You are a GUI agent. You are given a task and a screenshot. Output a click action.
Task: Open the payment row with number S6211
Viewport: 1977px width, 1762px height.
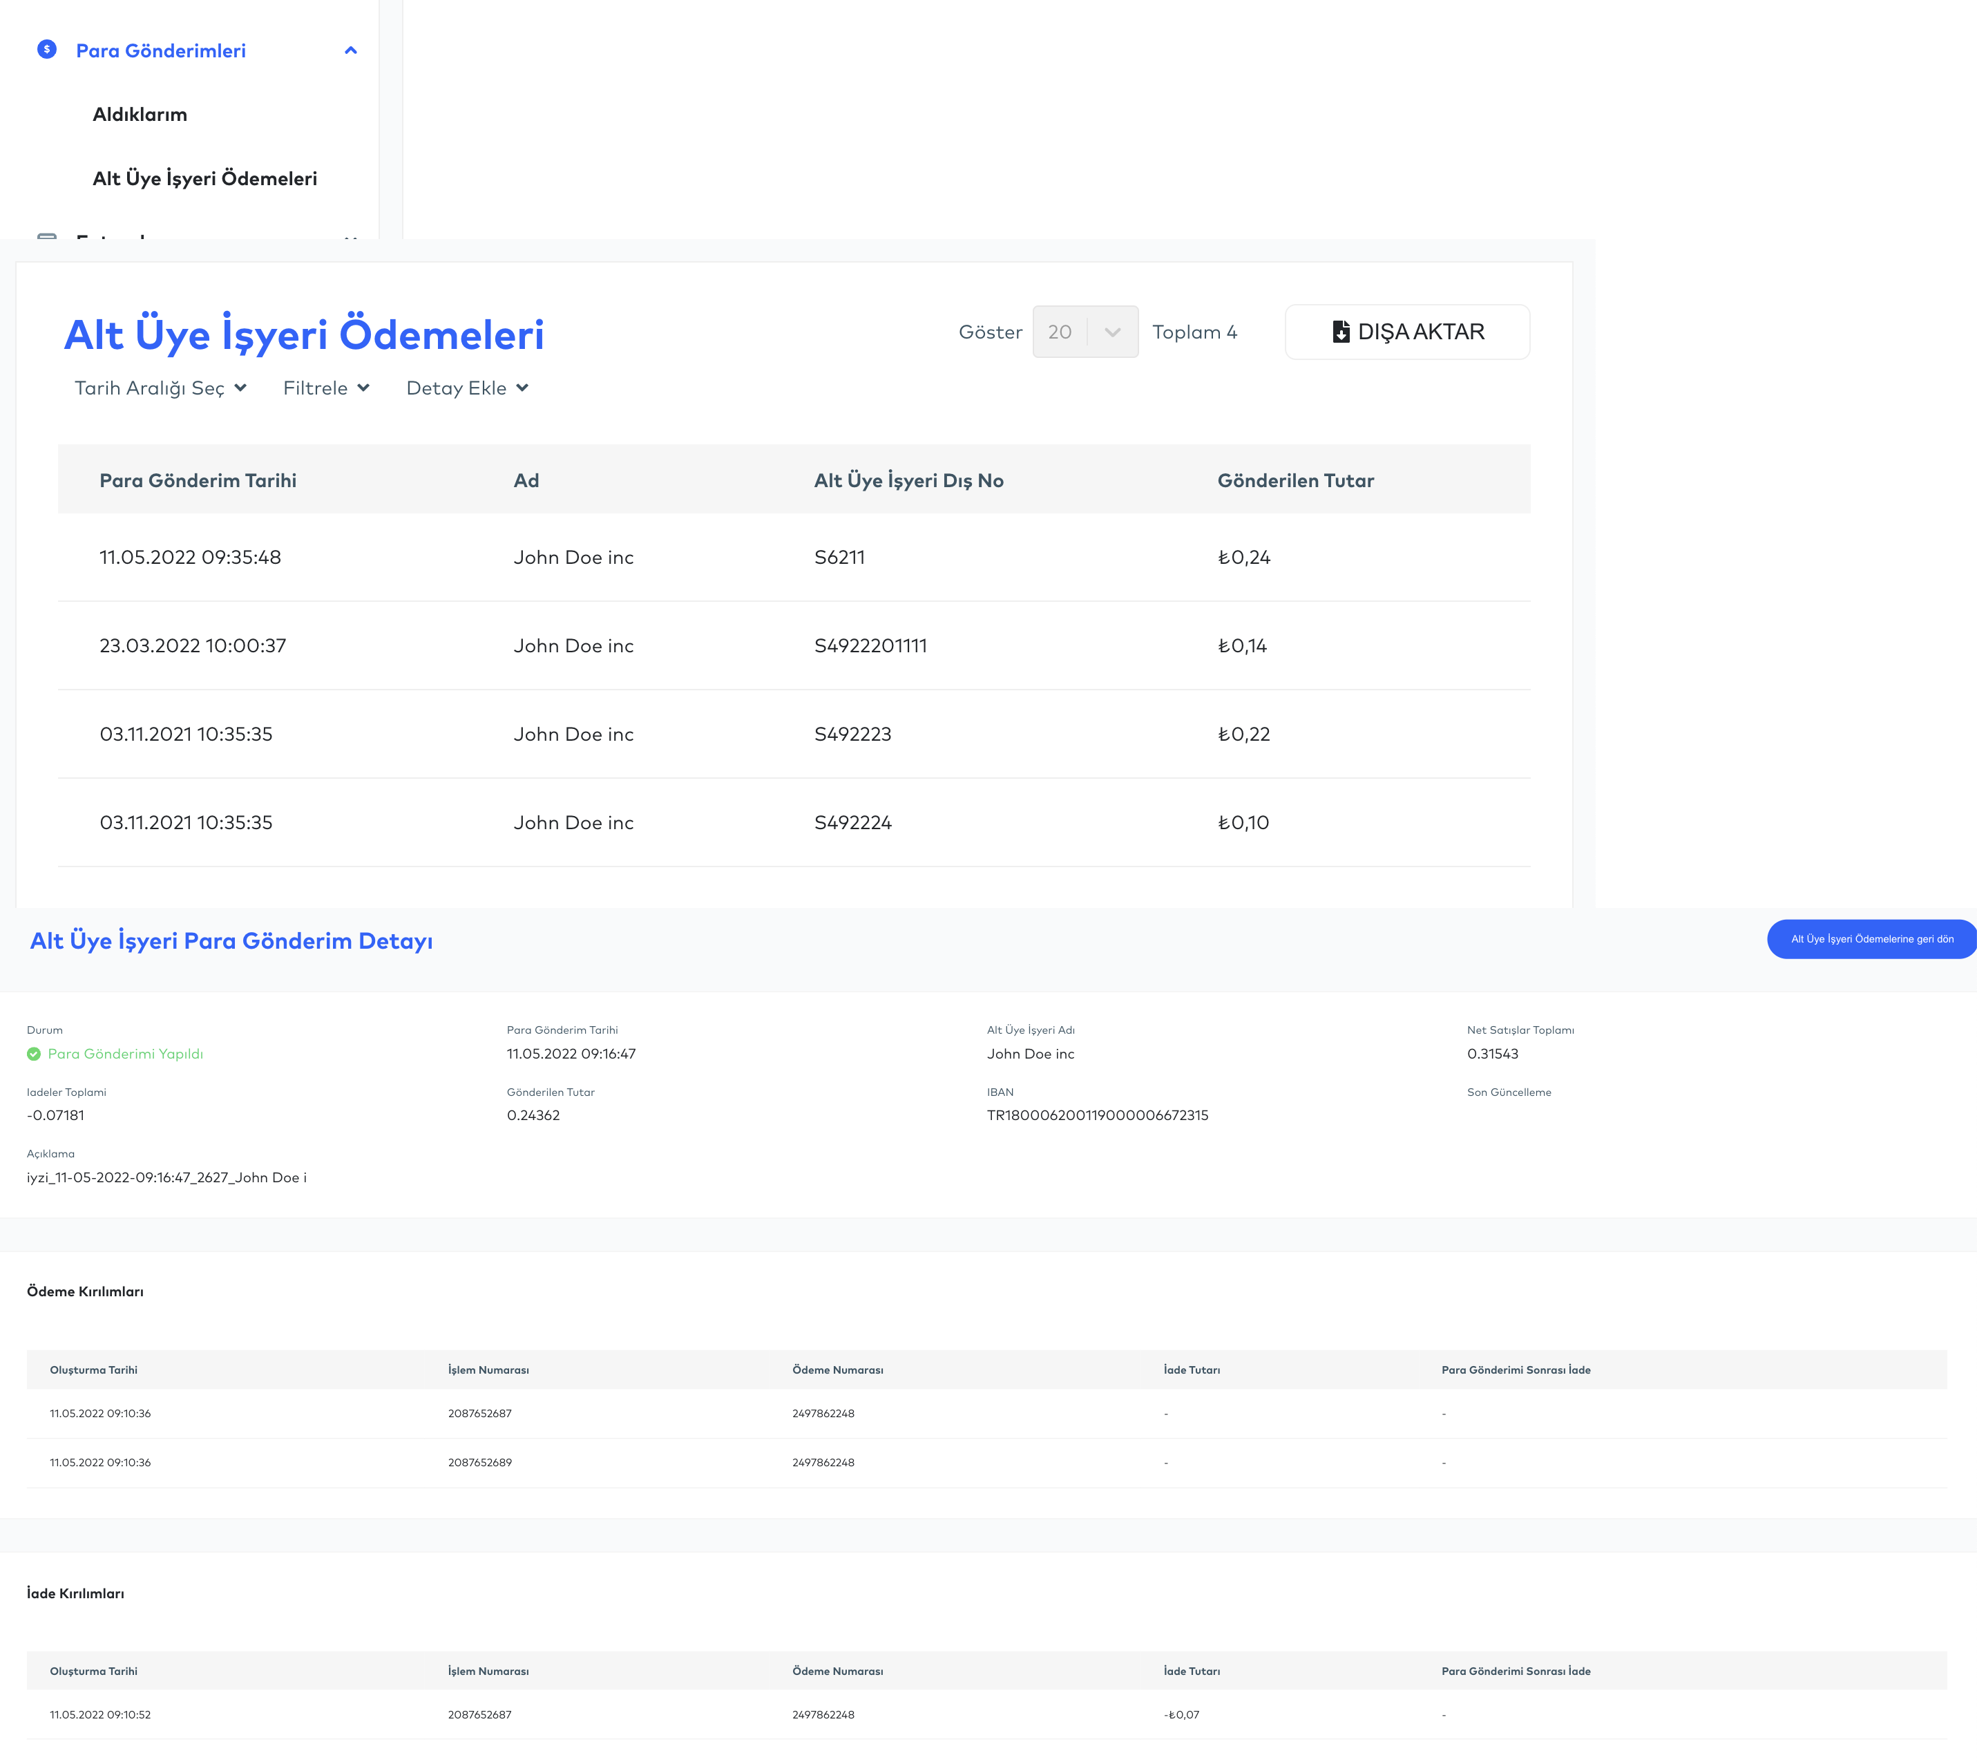(x=839, y=558)
